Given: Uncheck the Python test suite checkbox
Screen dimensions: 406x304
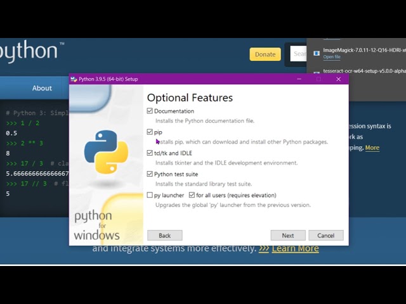Looking at the screenshot, I should (x=150, y=174).
